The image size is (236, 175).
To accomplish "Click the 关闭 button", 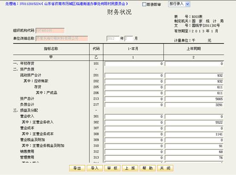I will point(165,168).
